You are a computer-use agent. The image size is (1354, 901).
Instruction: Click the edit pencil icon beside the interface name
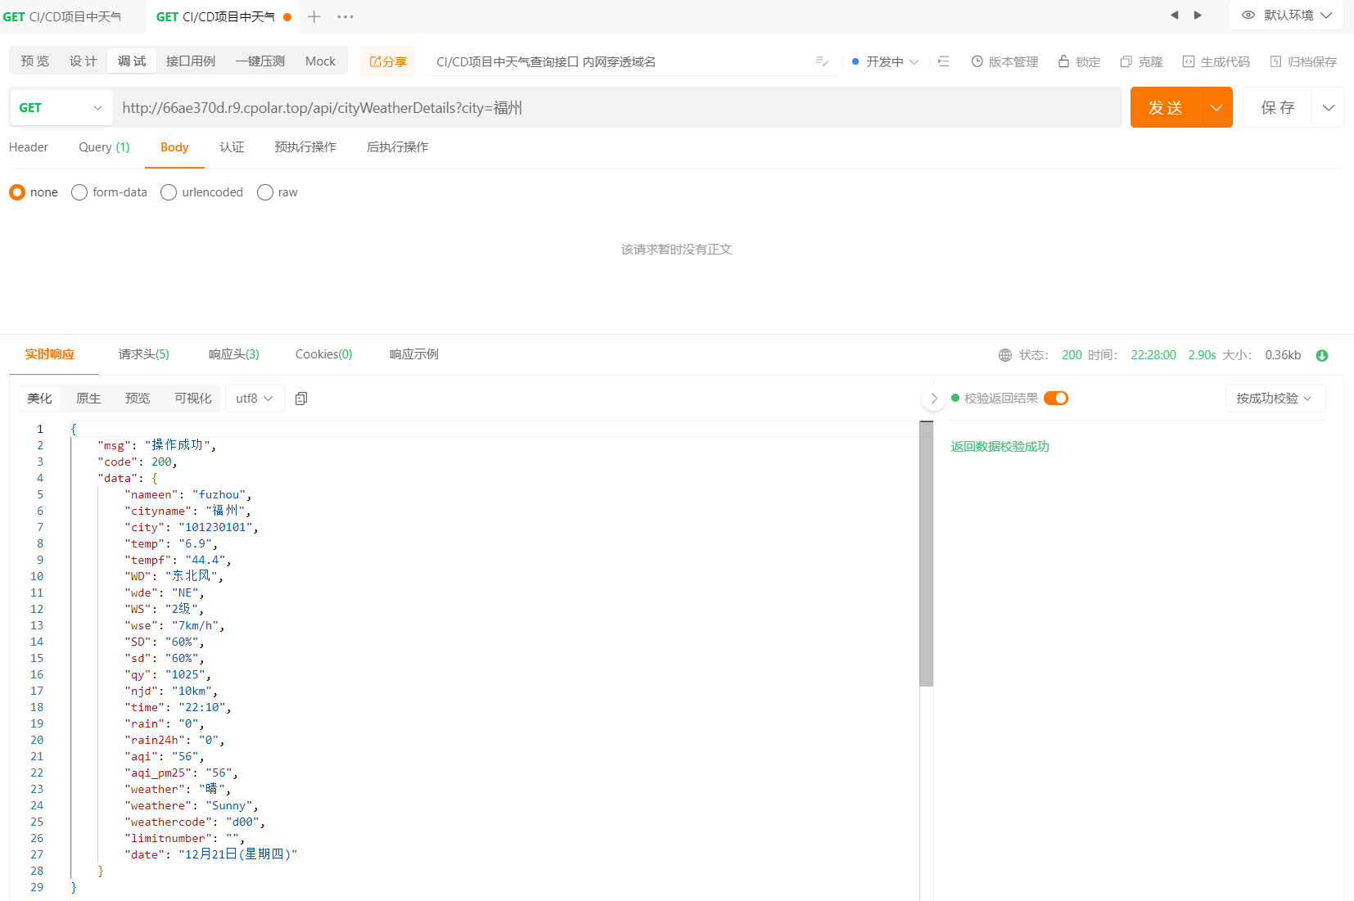tap(822, 61)
